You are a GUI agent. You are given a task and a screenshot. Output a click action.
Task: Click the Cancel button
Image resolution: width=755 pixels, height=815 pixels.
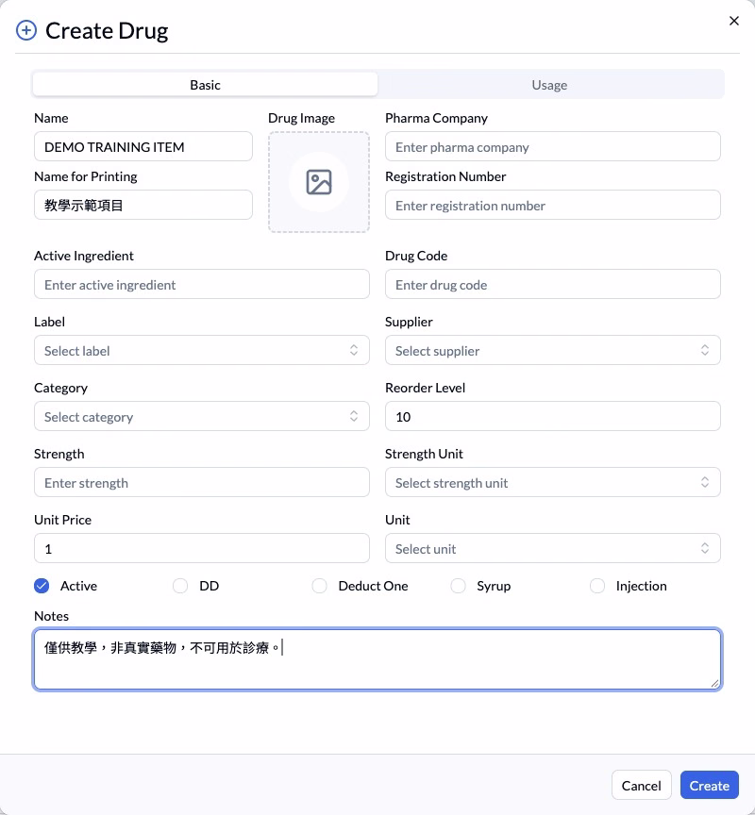click(x=641, y=786)
